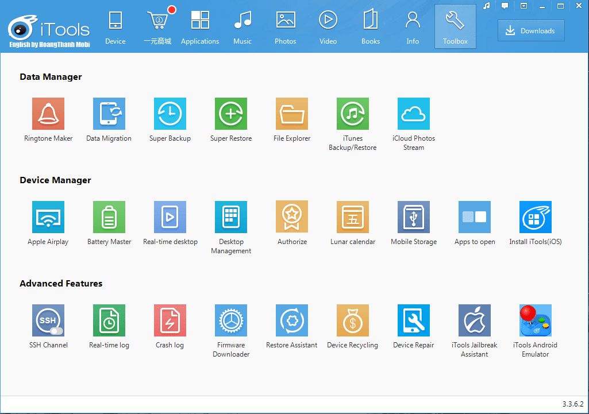Open the Crash log

[170, 320]
